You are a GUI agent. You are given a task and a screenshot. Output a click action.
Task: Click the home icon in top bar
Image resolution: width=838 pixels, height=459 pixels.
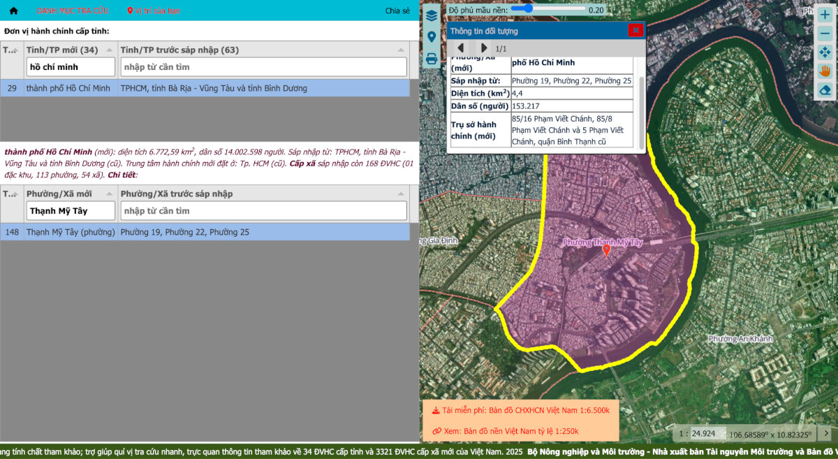pos(13,10)
